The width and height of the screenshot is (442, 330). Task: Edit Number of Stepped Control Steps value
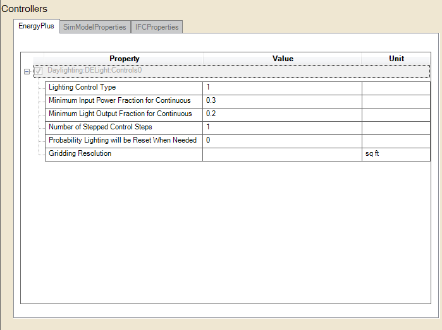click(282, 127)
